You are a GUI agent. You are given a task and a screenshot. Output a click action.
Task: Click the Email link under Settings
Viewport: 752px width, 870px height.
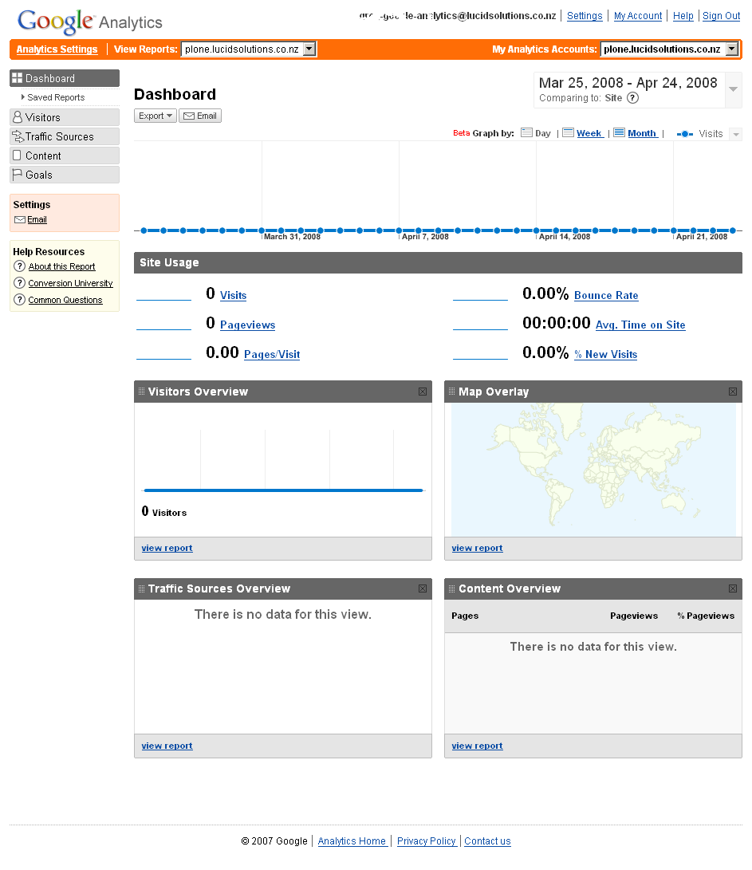point(37,220)
